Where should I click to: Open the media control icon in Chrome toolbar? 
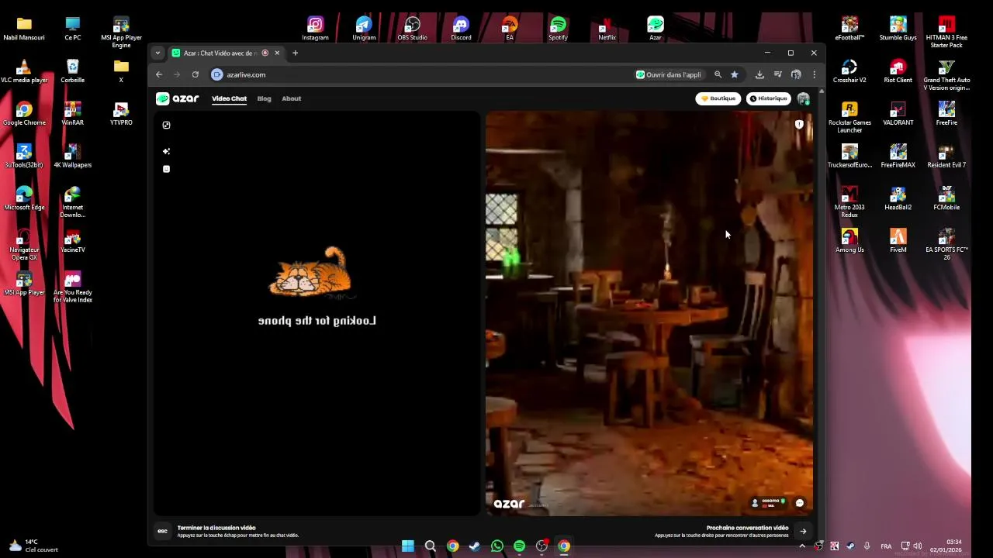click(x=777, y=74)
